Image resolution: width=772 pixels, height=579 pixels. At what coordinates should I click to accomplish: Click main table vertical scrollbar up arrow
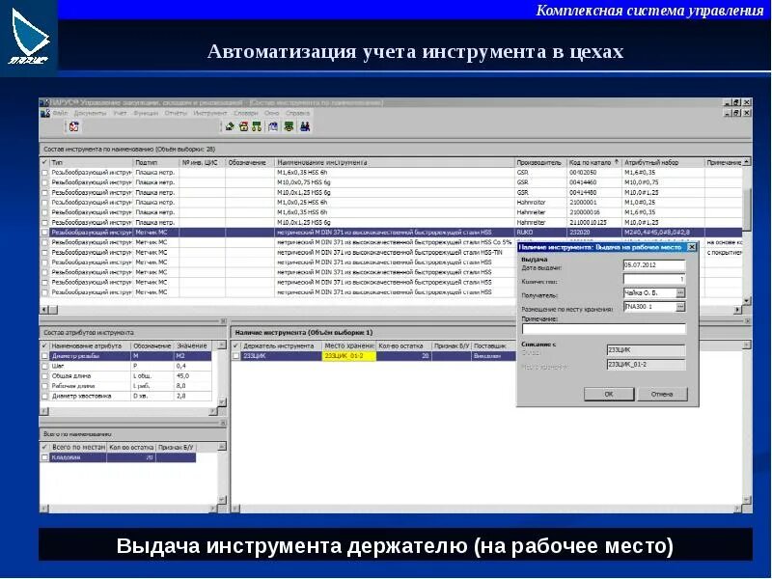coord(747,161)
